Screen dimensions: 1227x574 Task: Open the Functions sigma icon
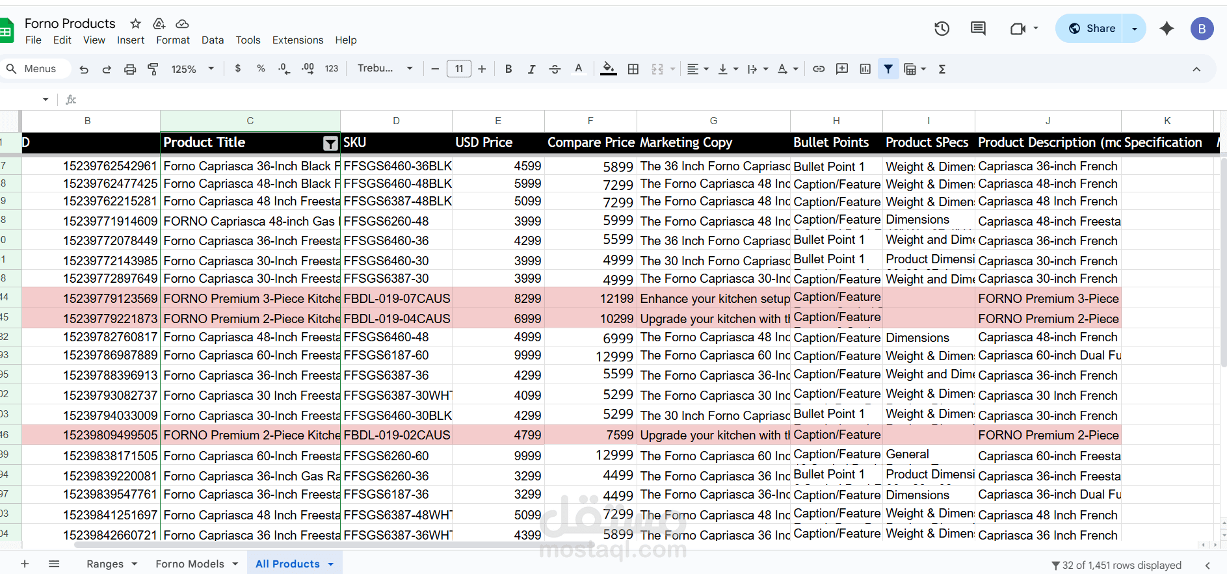942,69
